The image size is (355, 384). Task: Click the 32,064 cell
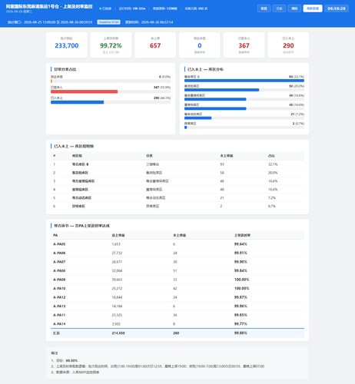117,270
